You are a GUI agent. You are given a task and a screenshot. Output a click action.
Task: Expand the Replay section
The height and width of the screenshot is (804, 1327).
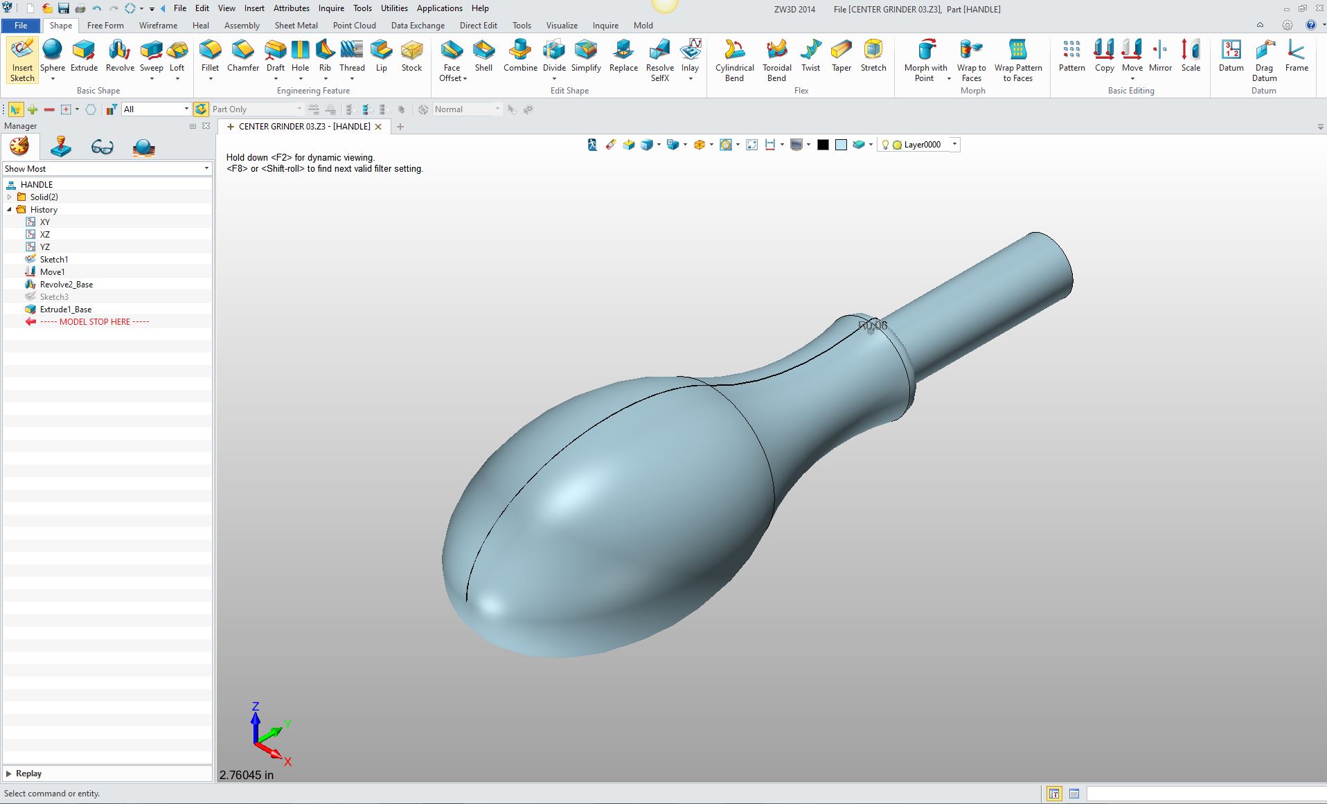pos(9,774)
